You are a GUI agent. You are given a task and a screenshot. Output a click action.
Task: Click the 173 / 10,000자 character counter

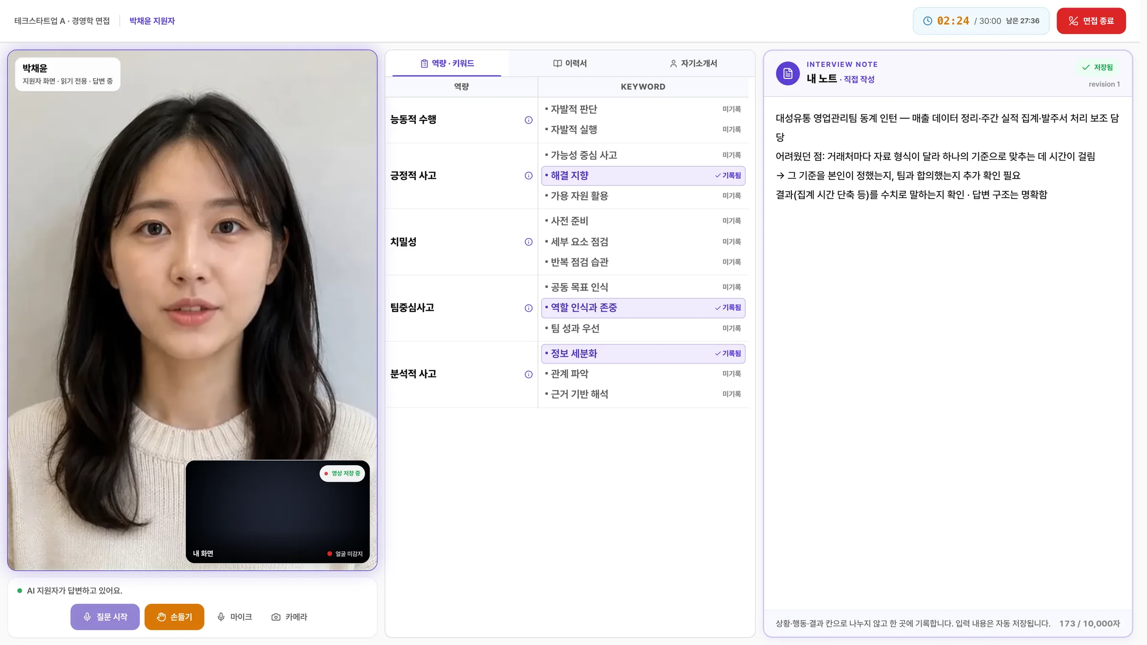point(1089,623)
